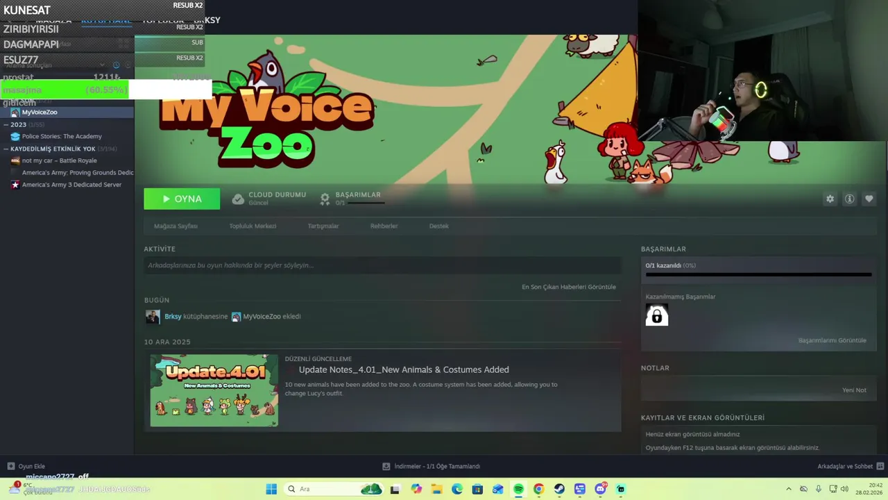Click the microphone tray icon
Viewport: 888px width, 500px height.
[819, 489]
